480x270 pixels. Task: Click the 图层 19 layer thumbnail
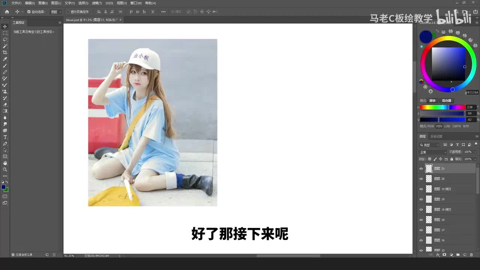[429, 199]
